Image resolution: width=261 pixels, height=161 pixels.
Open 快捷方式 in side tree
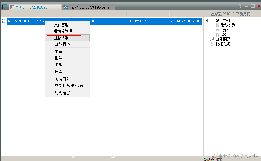coord(223,44)
